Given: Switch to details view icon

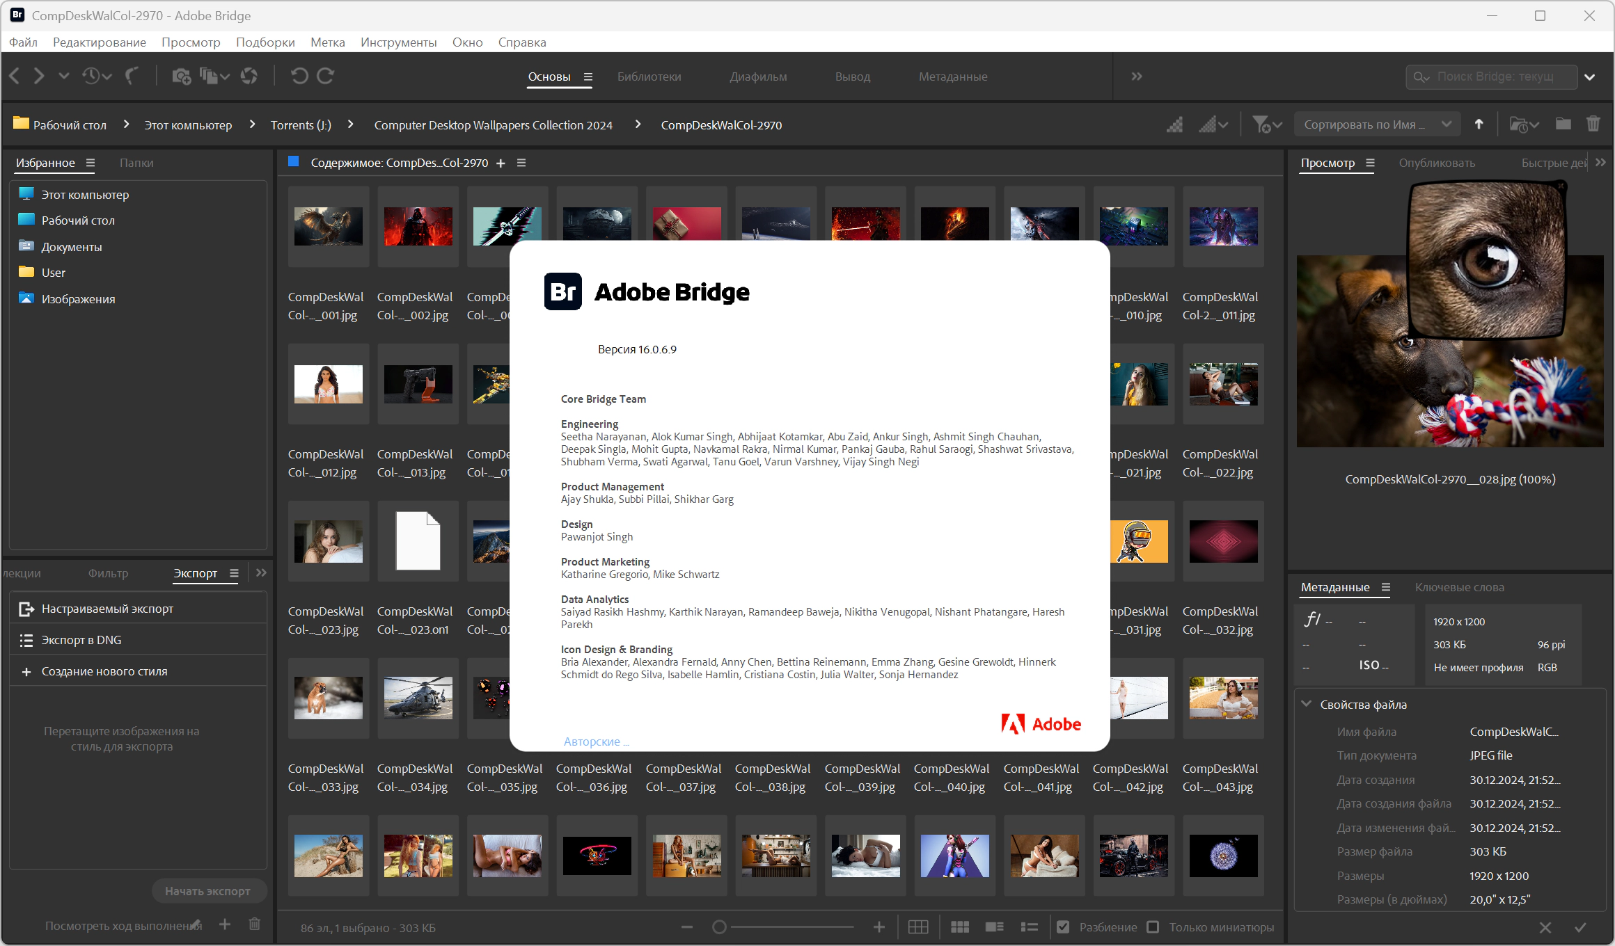Looking at the screenshot, I should [x=995, y=927].
